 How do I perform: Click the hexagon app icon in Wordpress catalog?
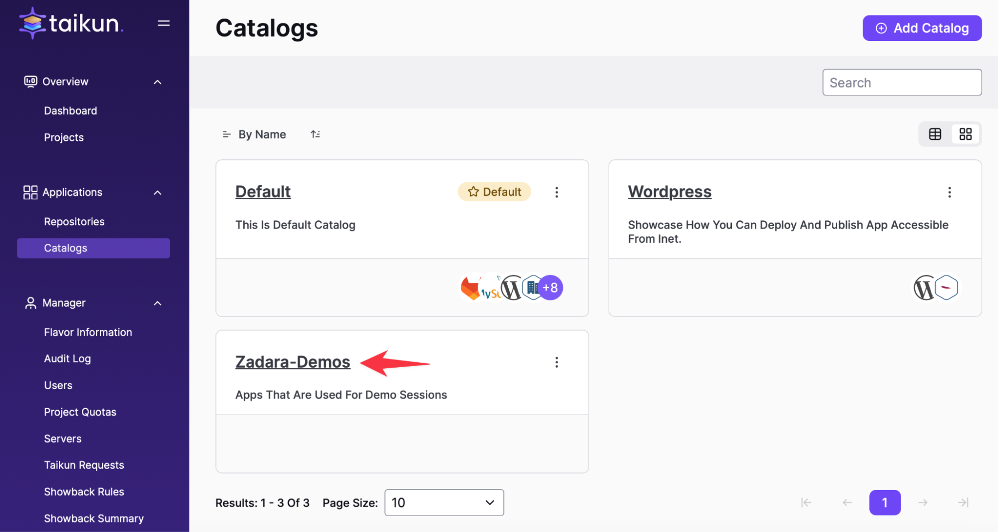(946, 288)
